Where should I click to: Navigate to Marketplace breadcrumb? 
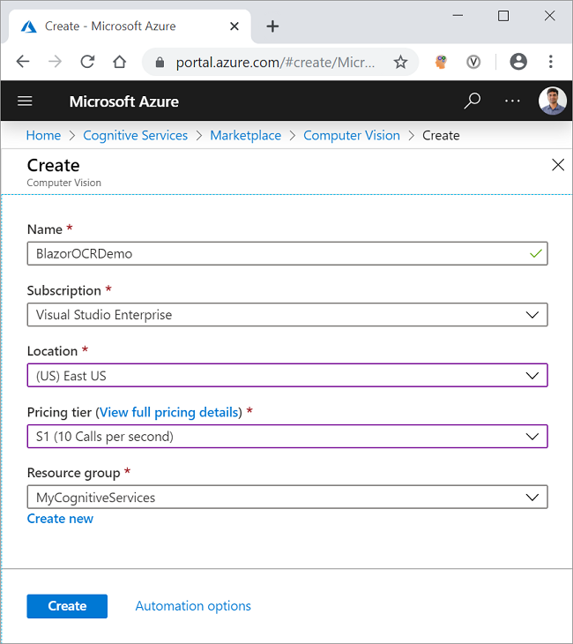click(245, 135)
